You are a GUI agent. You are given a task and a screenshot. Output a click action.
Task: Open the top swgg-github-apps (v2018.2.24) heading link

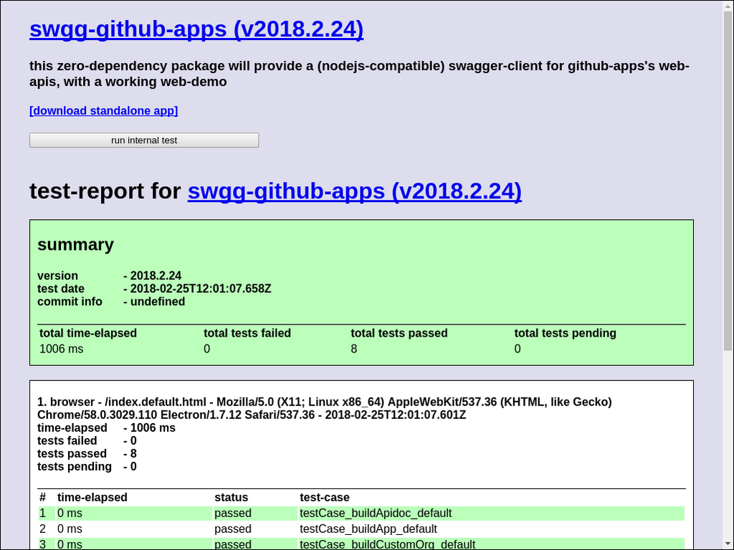click(196, 29)
